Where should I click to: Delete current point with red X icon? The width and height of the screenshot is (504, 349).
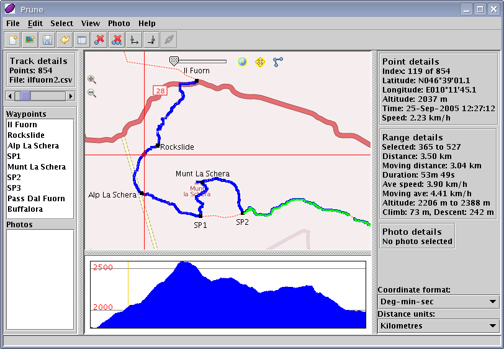tap(99, 40)
